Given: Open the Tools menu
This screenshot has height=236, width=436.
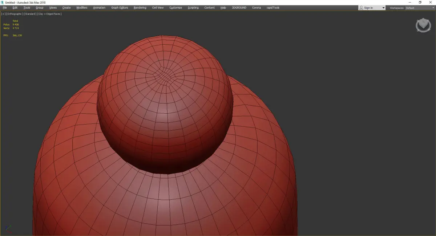Looking at the screenshot, I should (x=27, y=8).
